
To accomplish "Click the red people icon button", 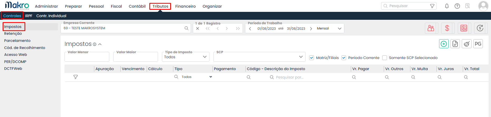I will coord(431,28).
